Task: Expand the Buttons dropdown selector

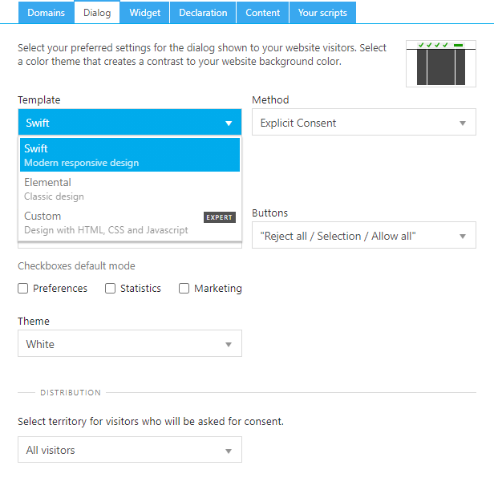Action: pos(363,236)
